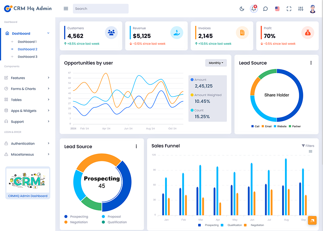Expand the Miscellaneous chevron
This screenshot has height=231, width=323.
point(48,154)
